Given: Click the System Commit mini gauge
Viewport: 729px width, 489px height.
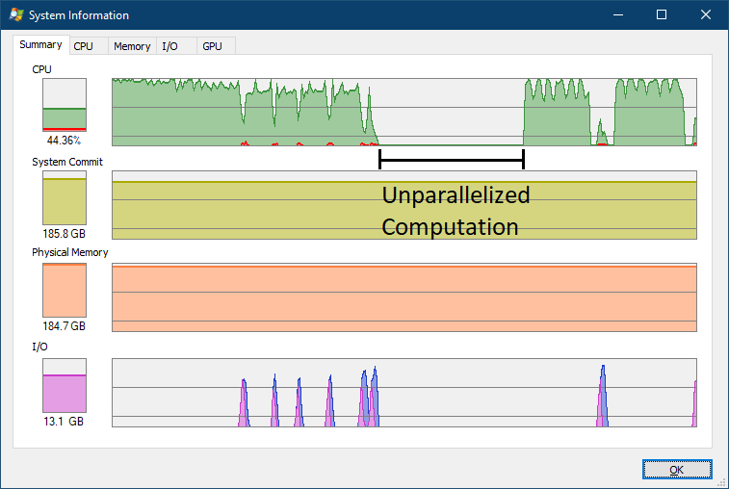Looking at the screenshot, I should pos(65,197).
